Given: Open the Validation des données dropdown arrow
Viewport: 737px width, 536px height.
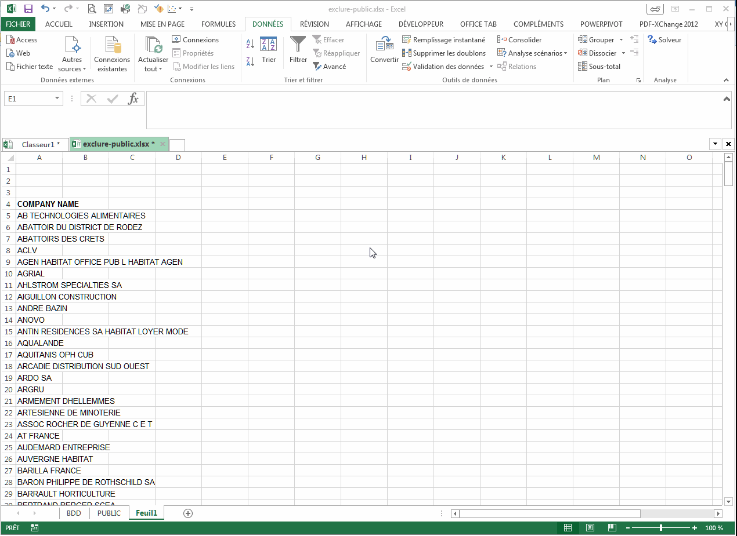Looking at the screenshot, I should (491, 67).
